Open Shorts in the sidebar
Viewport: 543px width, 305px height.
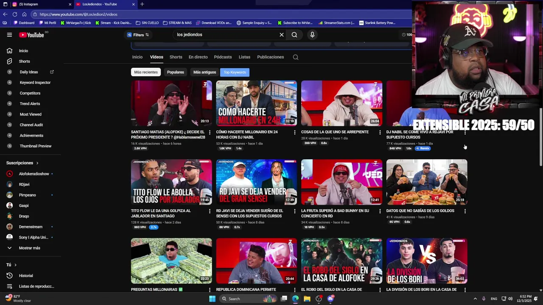pos(24,61)
